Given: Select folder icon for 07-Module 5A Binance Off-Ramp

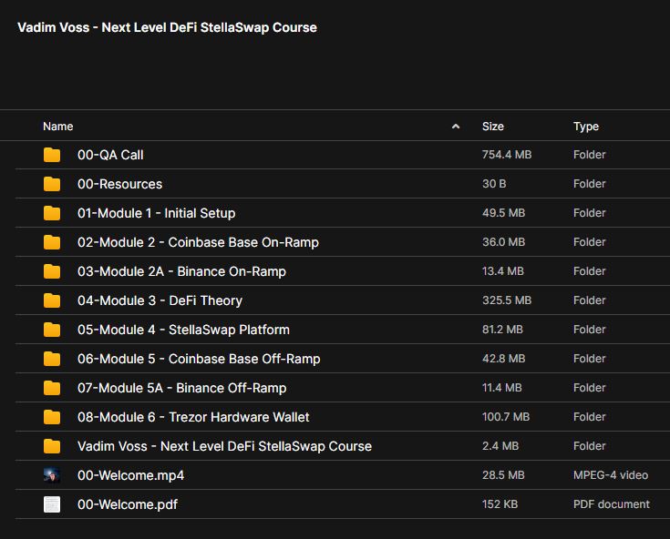Looking at the screenshot, I should click(52, 388).
